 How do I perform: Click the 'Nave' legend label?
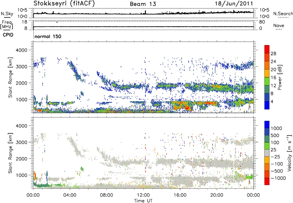click(279, 25)
